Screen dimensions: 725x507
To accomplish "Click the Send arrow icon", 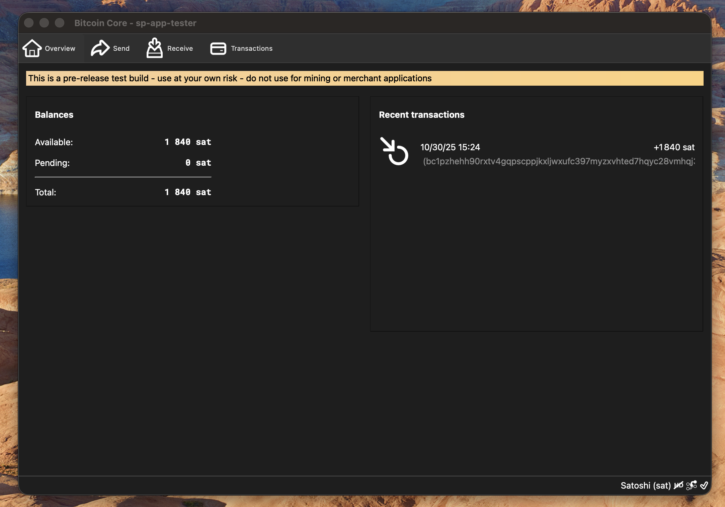I will (100, 48).
